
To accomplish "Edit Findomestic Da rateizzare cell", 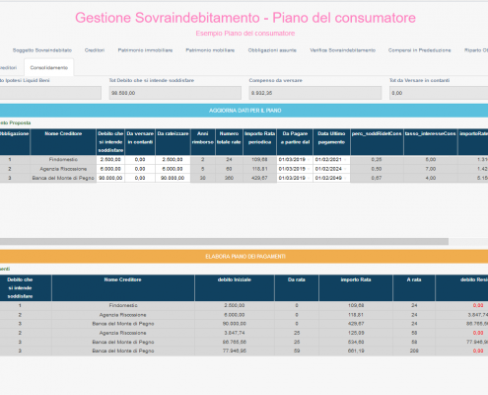I will (x=173, y=160).
